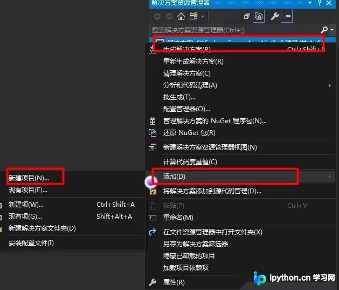The image size is (339, 290).
Task: Select 重命名(M) in context menu
Action: coord(178,218)
